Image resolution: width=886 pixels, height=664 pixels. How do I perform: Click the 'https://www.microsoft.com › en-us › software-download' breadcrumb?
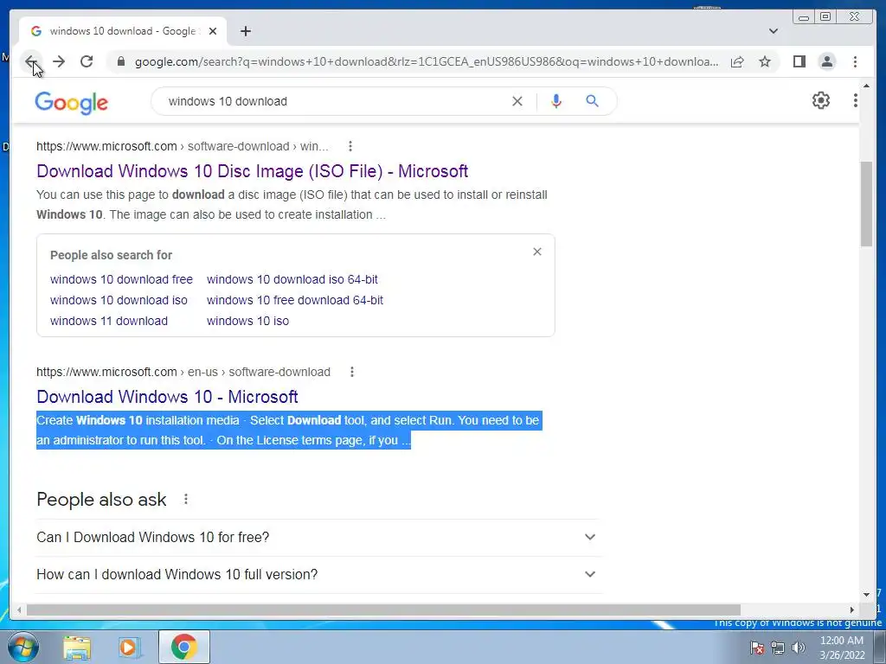pyautogui.click(x=183, y=372)
